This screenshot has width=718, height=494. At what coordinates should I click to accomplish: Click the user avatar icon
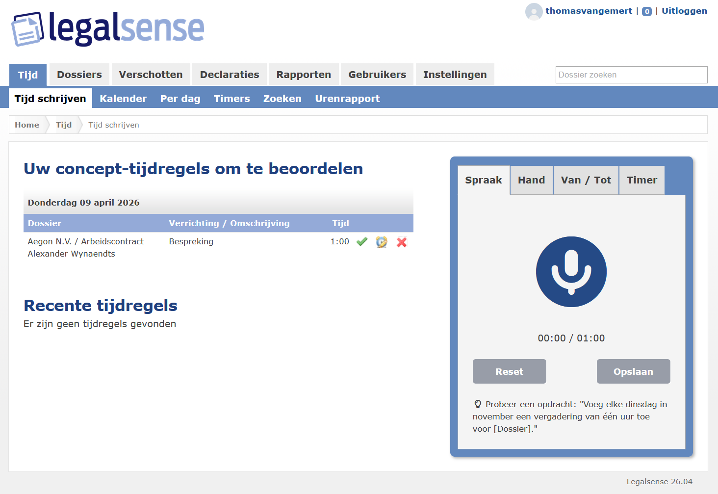(534, 11)
